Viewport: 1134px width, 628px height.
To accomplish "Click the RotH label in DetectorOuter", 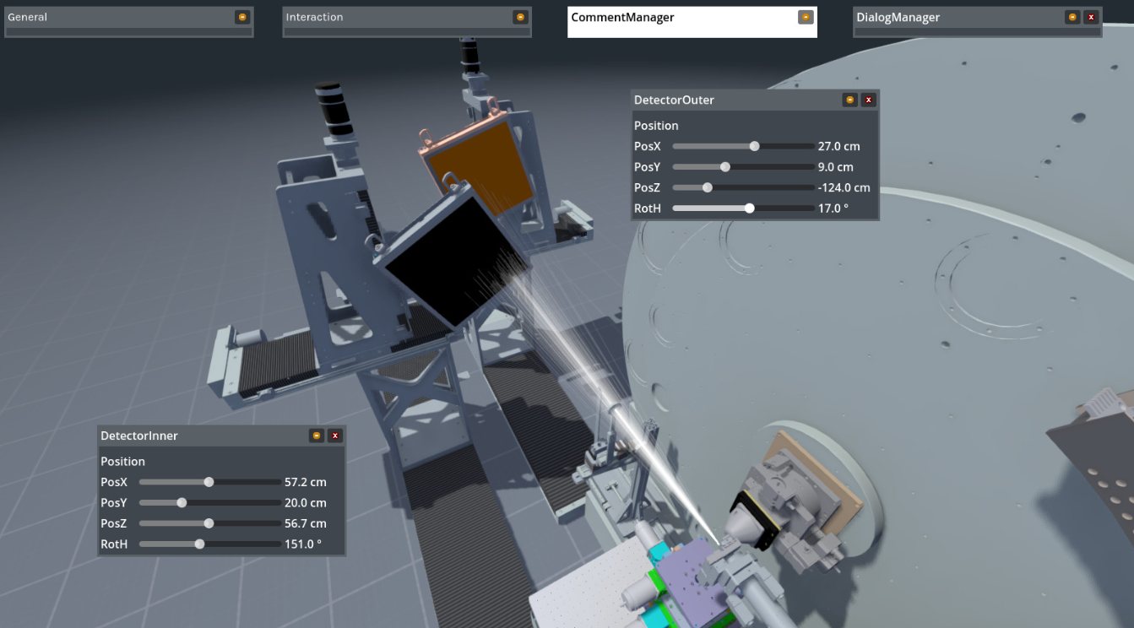I will (x=648, y=208).
